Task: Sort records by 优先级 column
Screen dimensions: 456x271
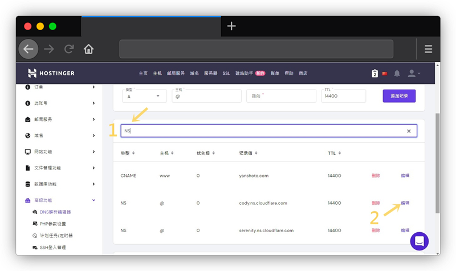Action: click(x=206, y=153)
